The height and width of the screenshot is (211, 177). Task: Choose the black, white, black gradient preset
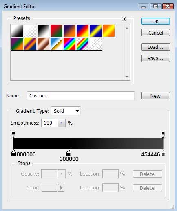(x=43, y=31)
